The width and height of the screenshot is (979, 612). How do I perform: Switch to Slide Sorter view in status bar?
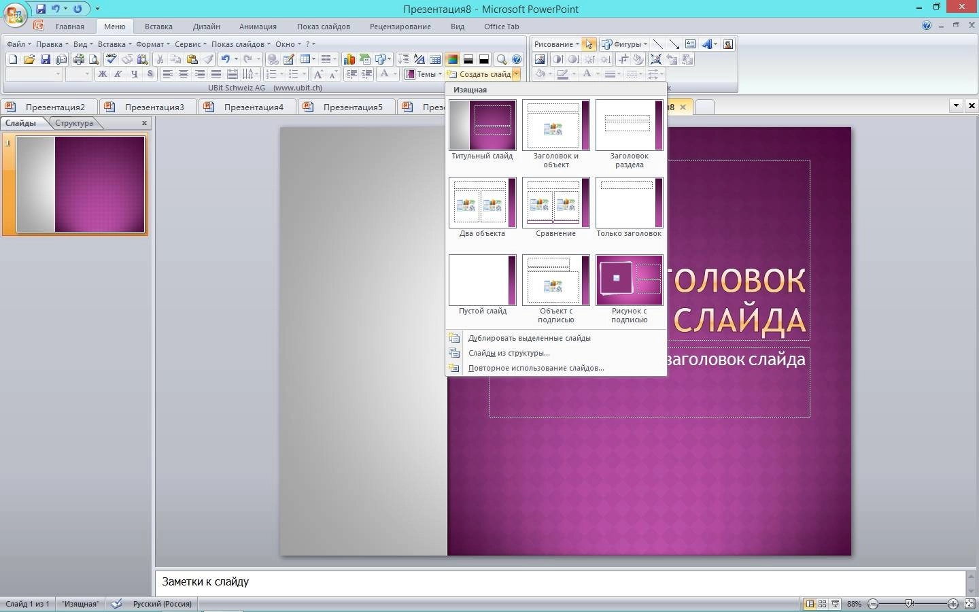(x=822, y=604)
